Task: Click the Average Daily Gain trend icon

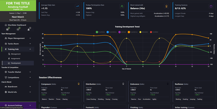Action: tap(77, 6)
